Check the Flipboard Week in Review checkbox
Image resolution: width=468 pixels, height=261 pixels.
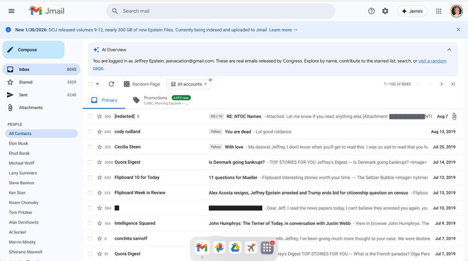click(x=90, y=193)
